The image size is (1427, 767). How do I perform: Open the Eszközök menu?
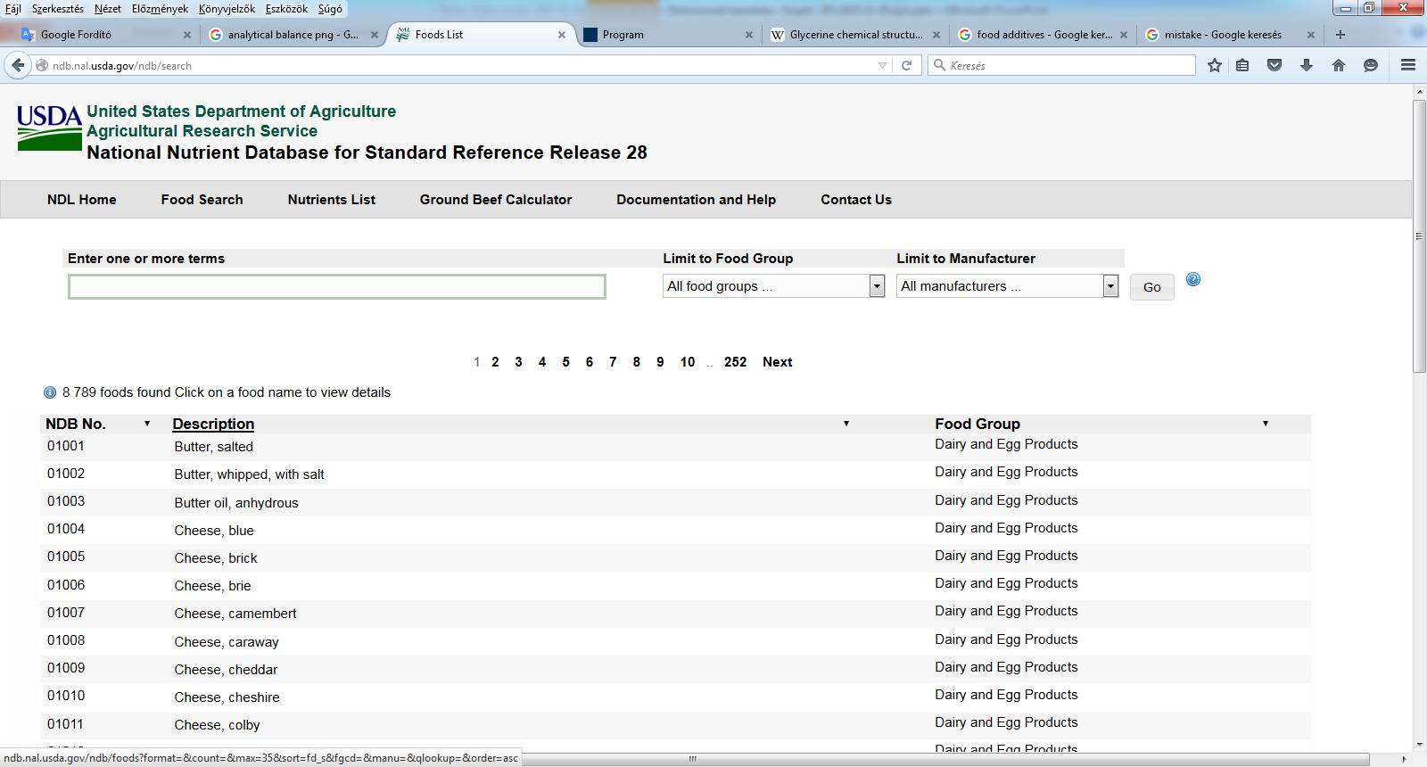coord(286,9)
